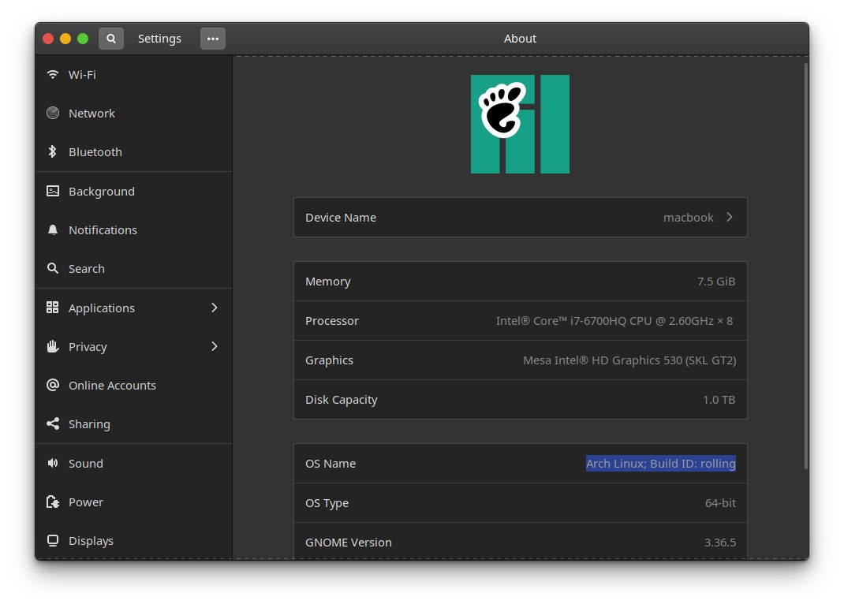Click the Notifications bell icon

click(53, 229)
